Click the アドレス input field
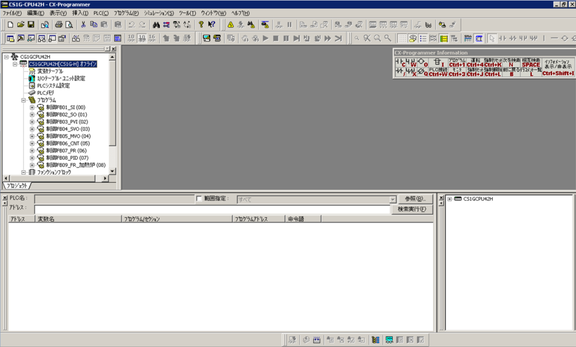This screenshot has height=347, width=576. [212, 209]
